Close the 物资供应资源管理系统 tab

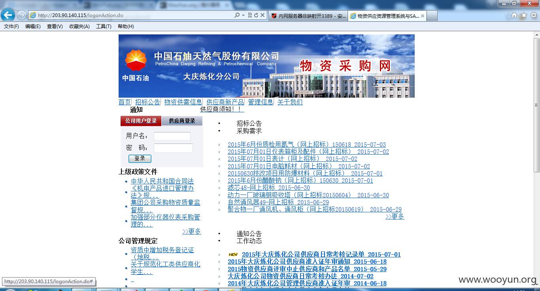click(x=423, y=16)
